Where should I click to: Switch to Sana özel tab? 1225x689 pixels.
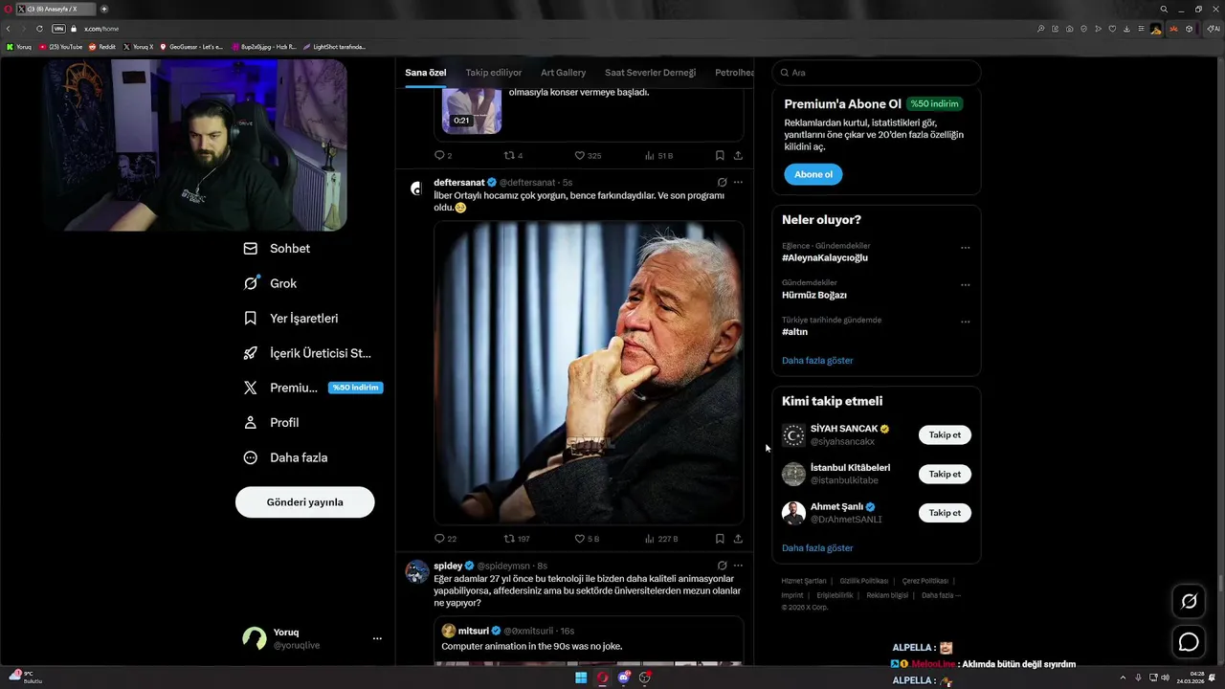coord(425,73)
